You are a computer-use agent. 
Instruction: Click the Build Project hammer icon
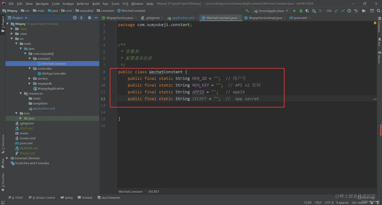pos(247,11)
